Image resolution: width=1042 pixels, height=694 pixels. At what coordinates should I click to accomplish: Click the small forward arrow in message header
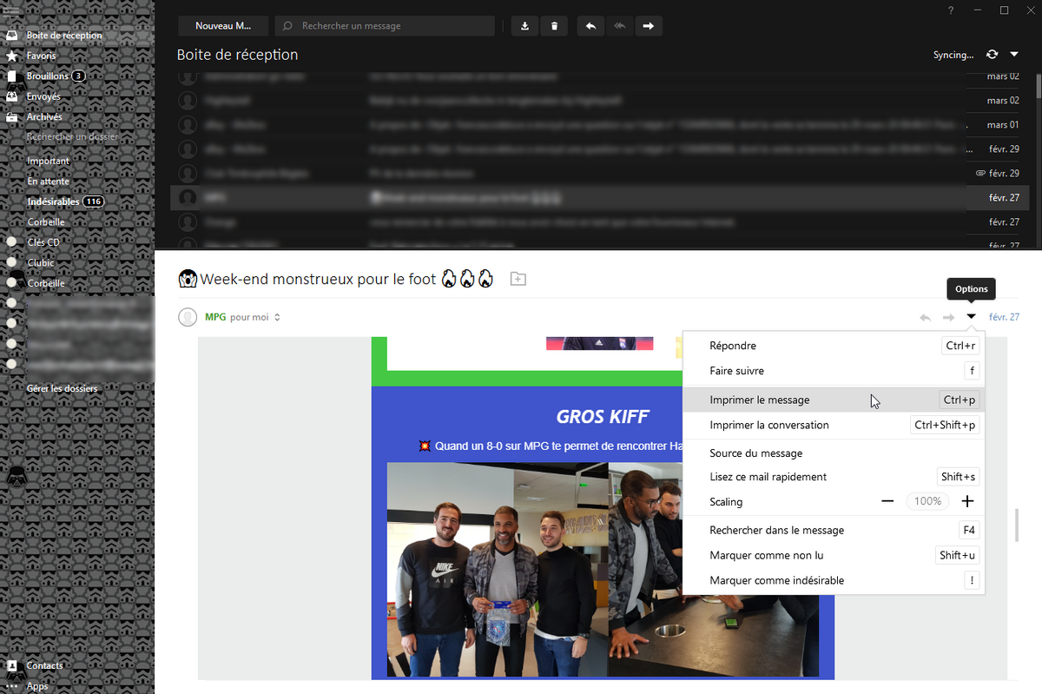click(949, 317)
